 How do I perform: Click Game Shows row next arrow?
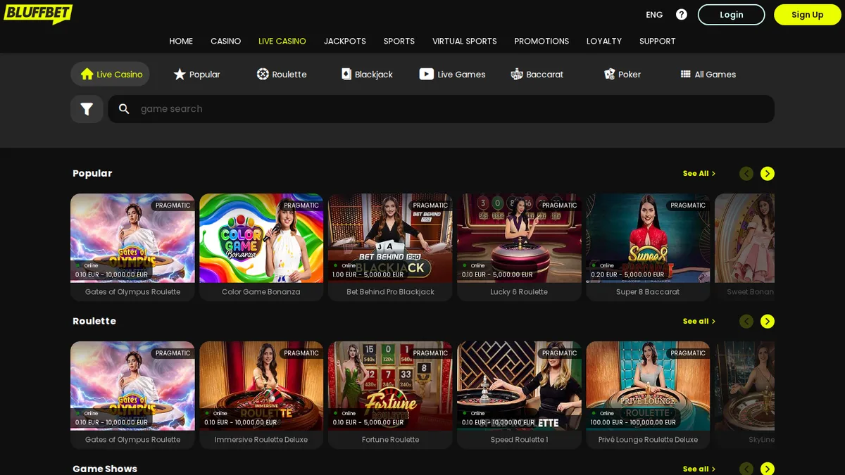click(x=768, y=469)
